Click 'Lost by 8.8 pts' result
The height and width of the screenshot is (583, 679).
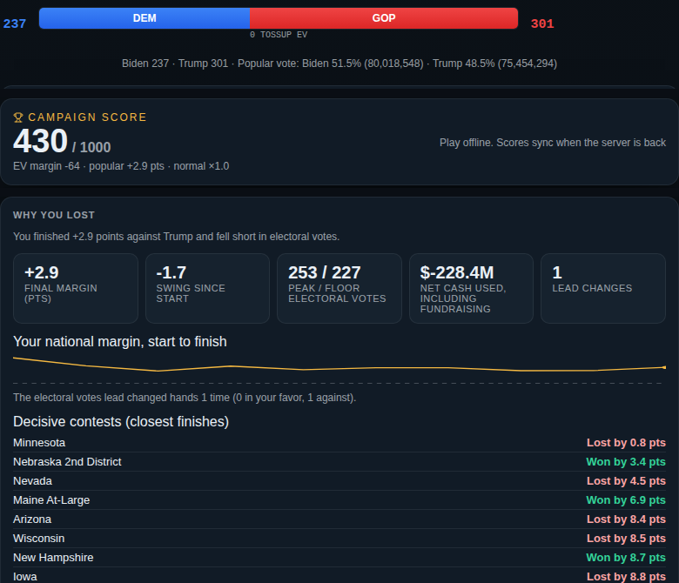(x=626, y=577)
